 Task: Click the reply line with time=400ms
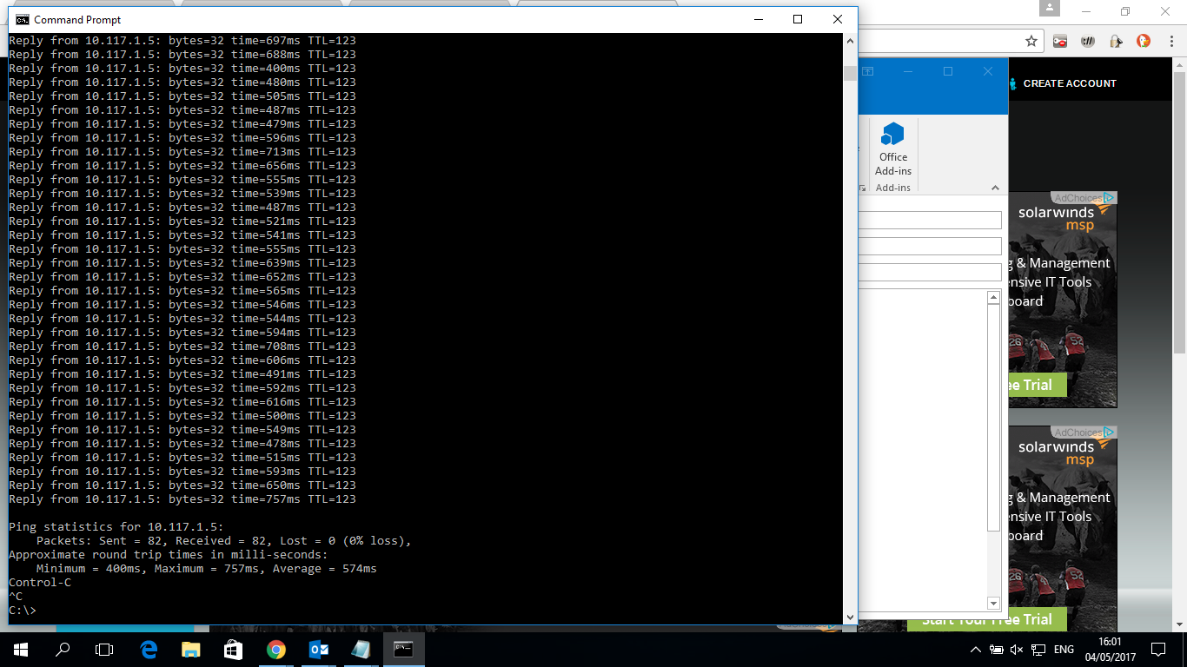(182, 69)
